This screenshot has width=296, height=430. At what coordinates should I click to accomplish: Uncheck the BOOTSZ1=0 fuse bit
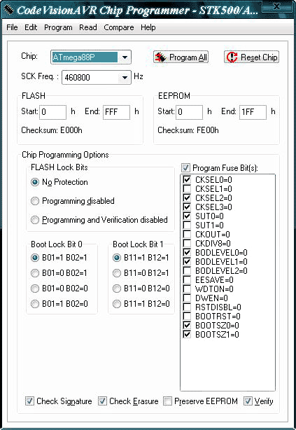point(187,334)
